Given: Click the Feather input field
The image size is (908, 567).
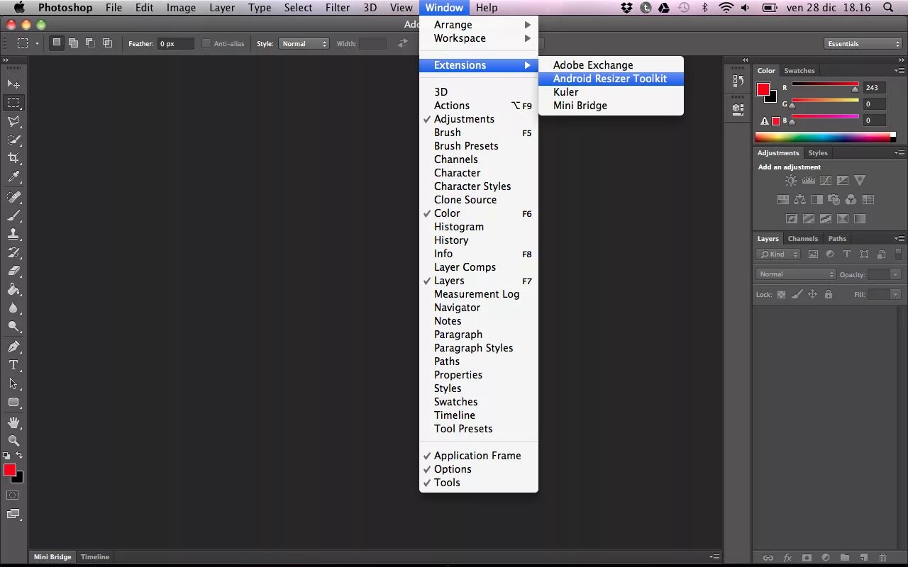Looking at the screenshot, I should pos(175,44).
